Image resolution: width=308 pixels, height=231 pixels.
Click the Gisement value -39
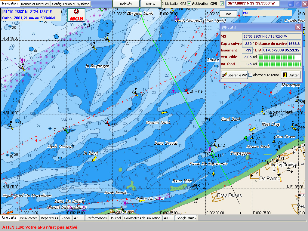248,50
